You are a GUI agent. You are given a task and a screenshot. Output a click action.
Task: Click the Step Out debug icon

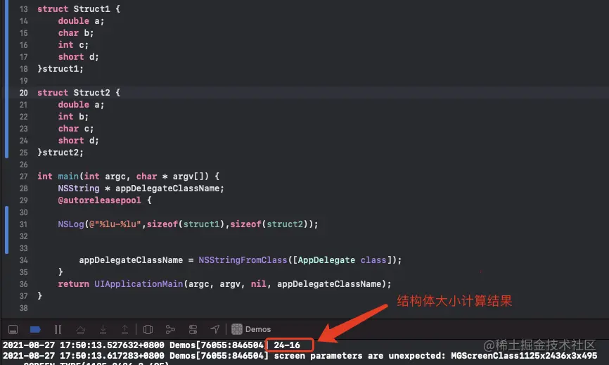[124, 330]
